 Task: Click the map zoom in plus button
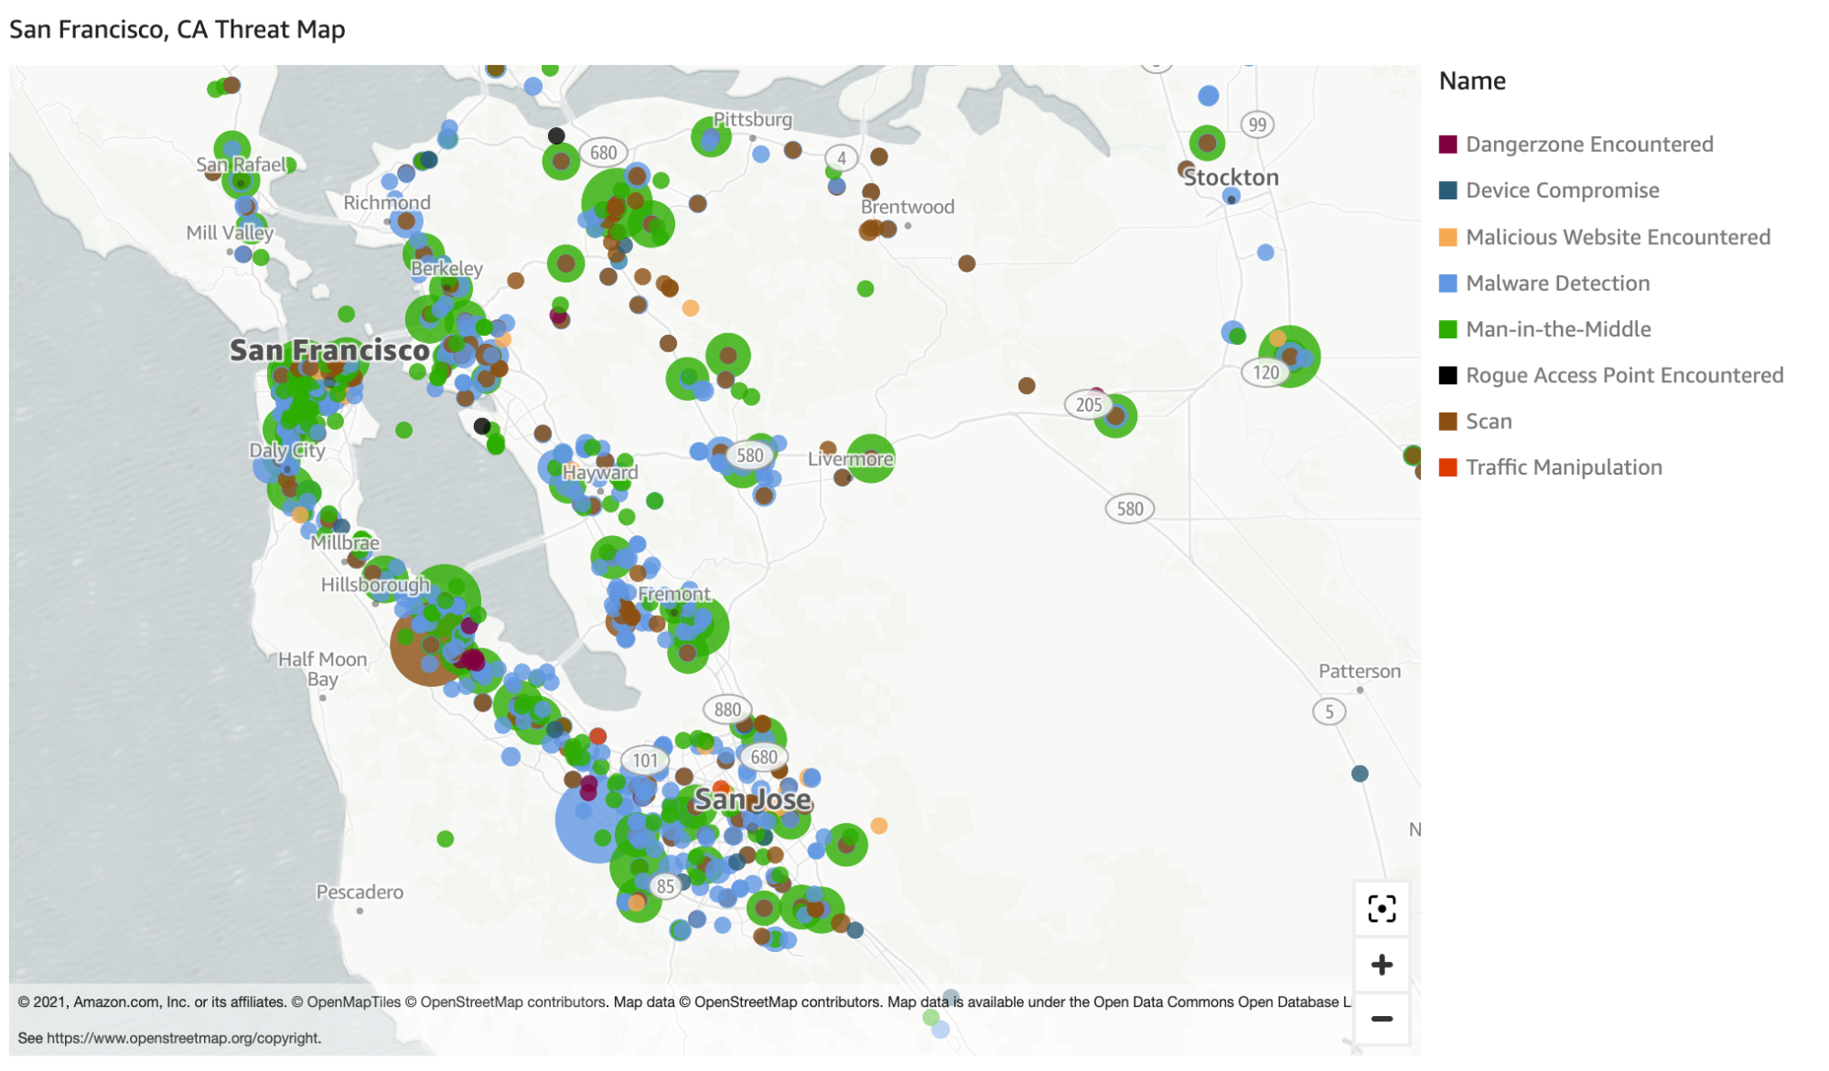click(1382, 965)
